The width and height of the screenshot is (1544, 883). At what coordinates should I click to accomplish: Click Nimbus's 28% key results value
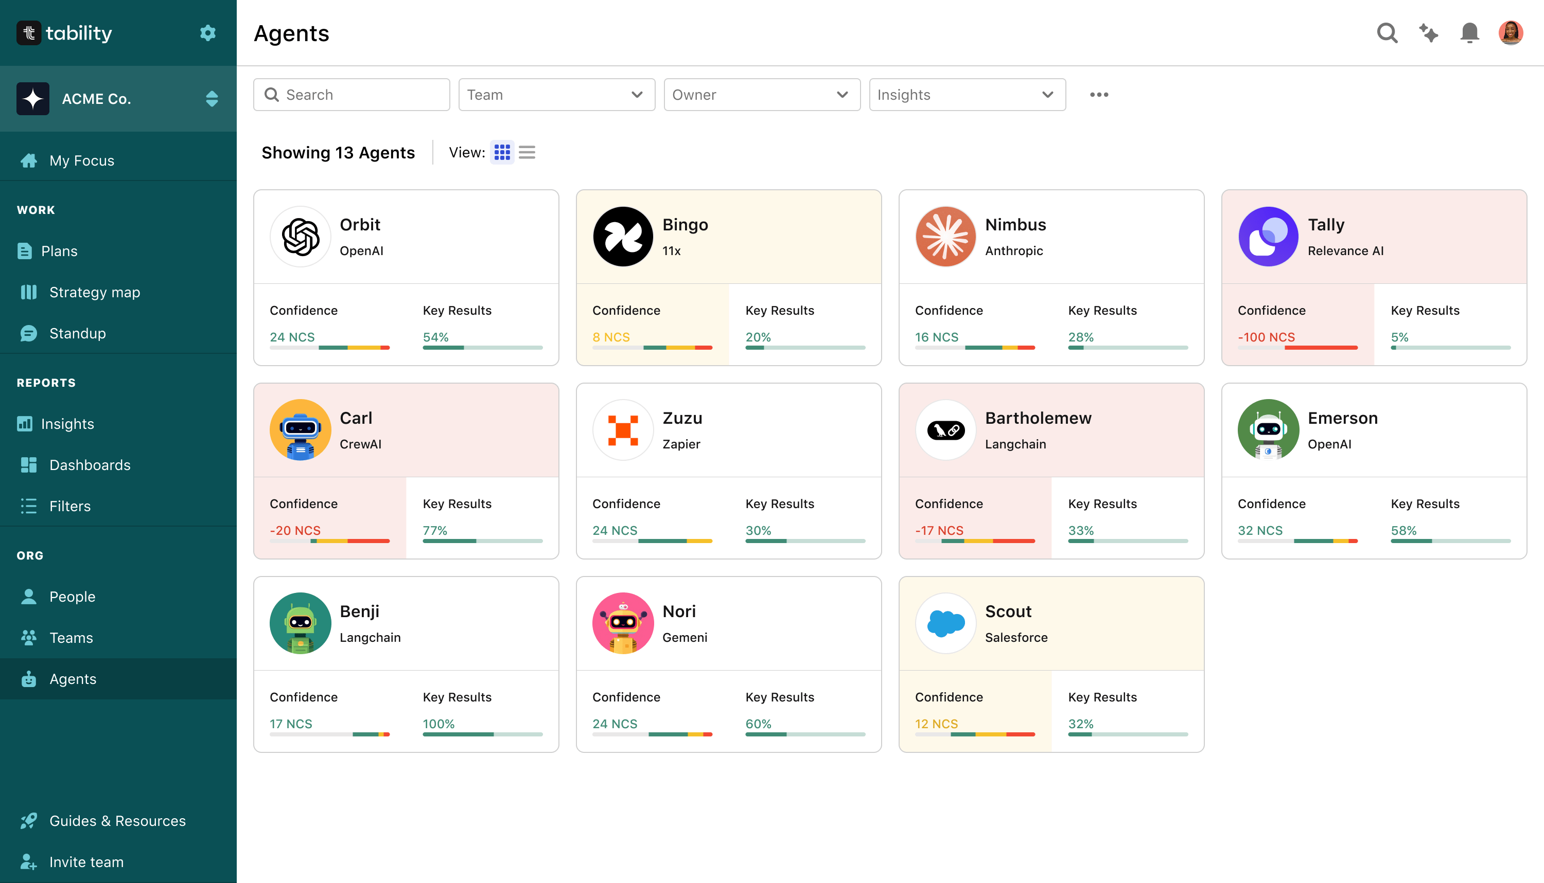click(x=1081, y=336)
